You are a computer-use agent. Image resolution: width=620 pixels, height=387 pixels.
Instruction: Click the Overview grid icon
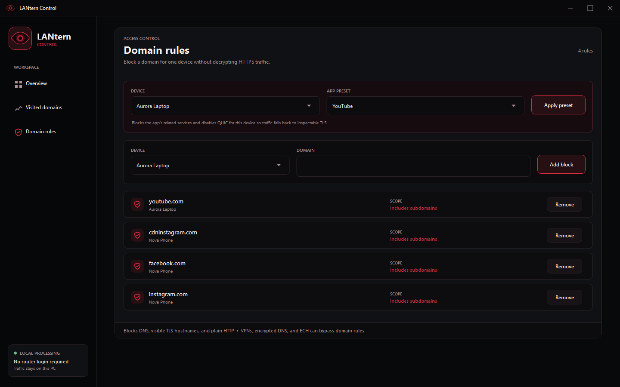19,84
